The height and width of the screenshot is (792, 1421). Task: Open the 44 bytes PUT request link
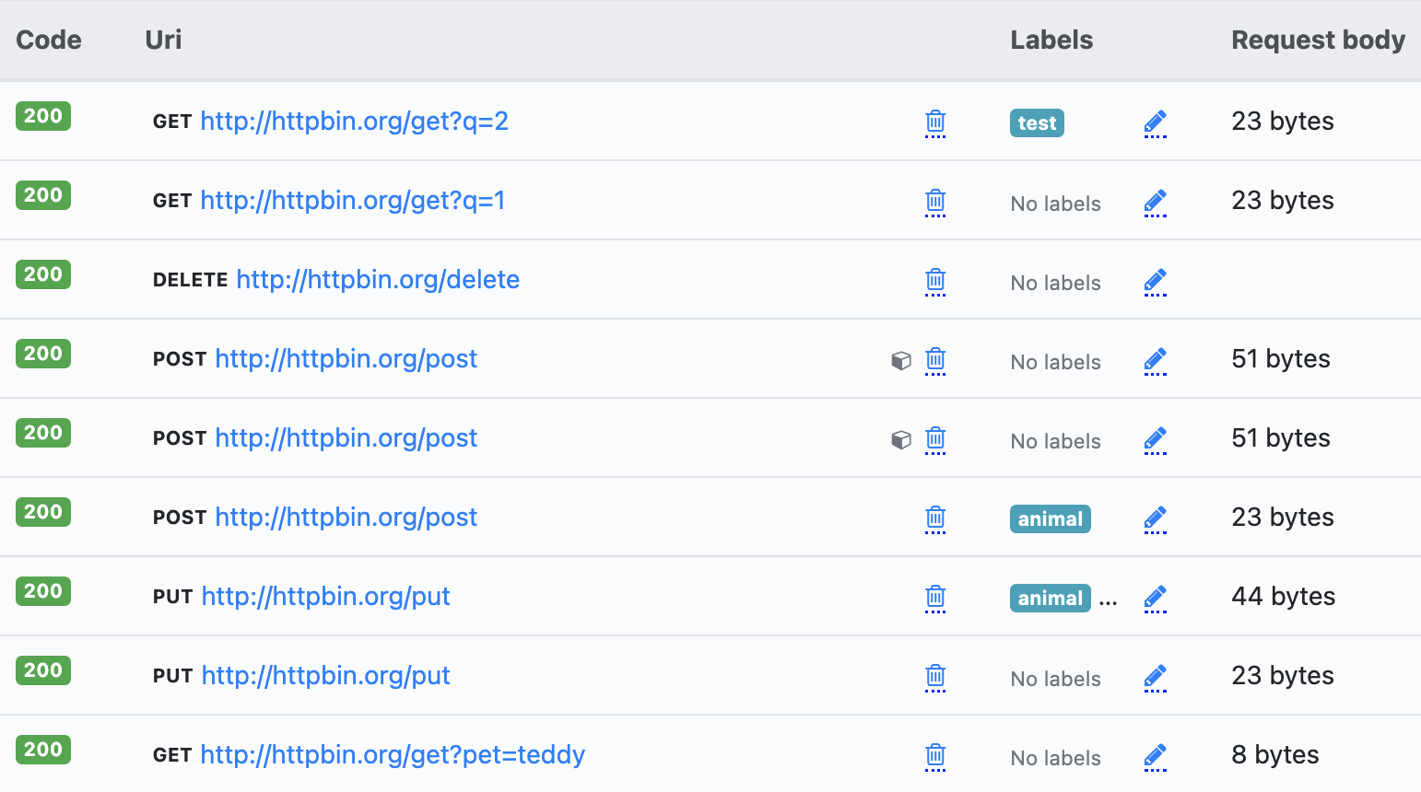(x=325, y=597)
